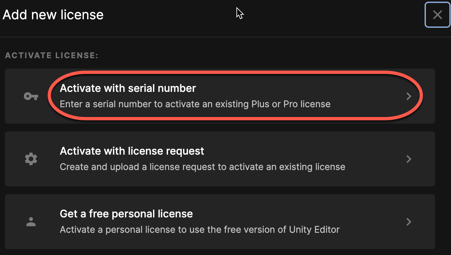Click the key icon for serial number activation
Image resolution: width=451 pixels, height=255 pixels.
click(31, 96)
